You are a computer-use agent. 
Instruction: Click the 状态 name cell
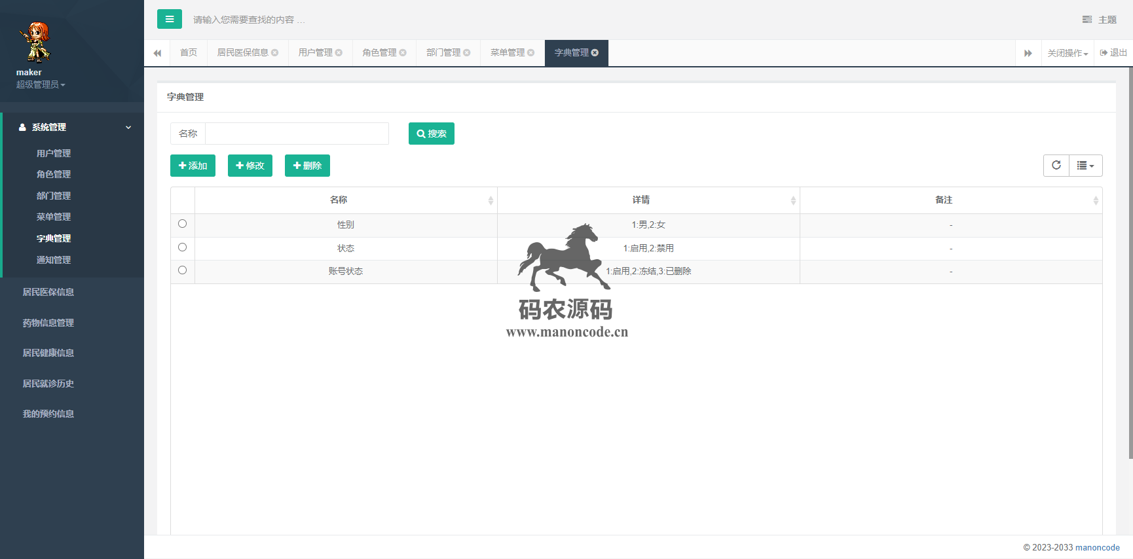point(346,248)
